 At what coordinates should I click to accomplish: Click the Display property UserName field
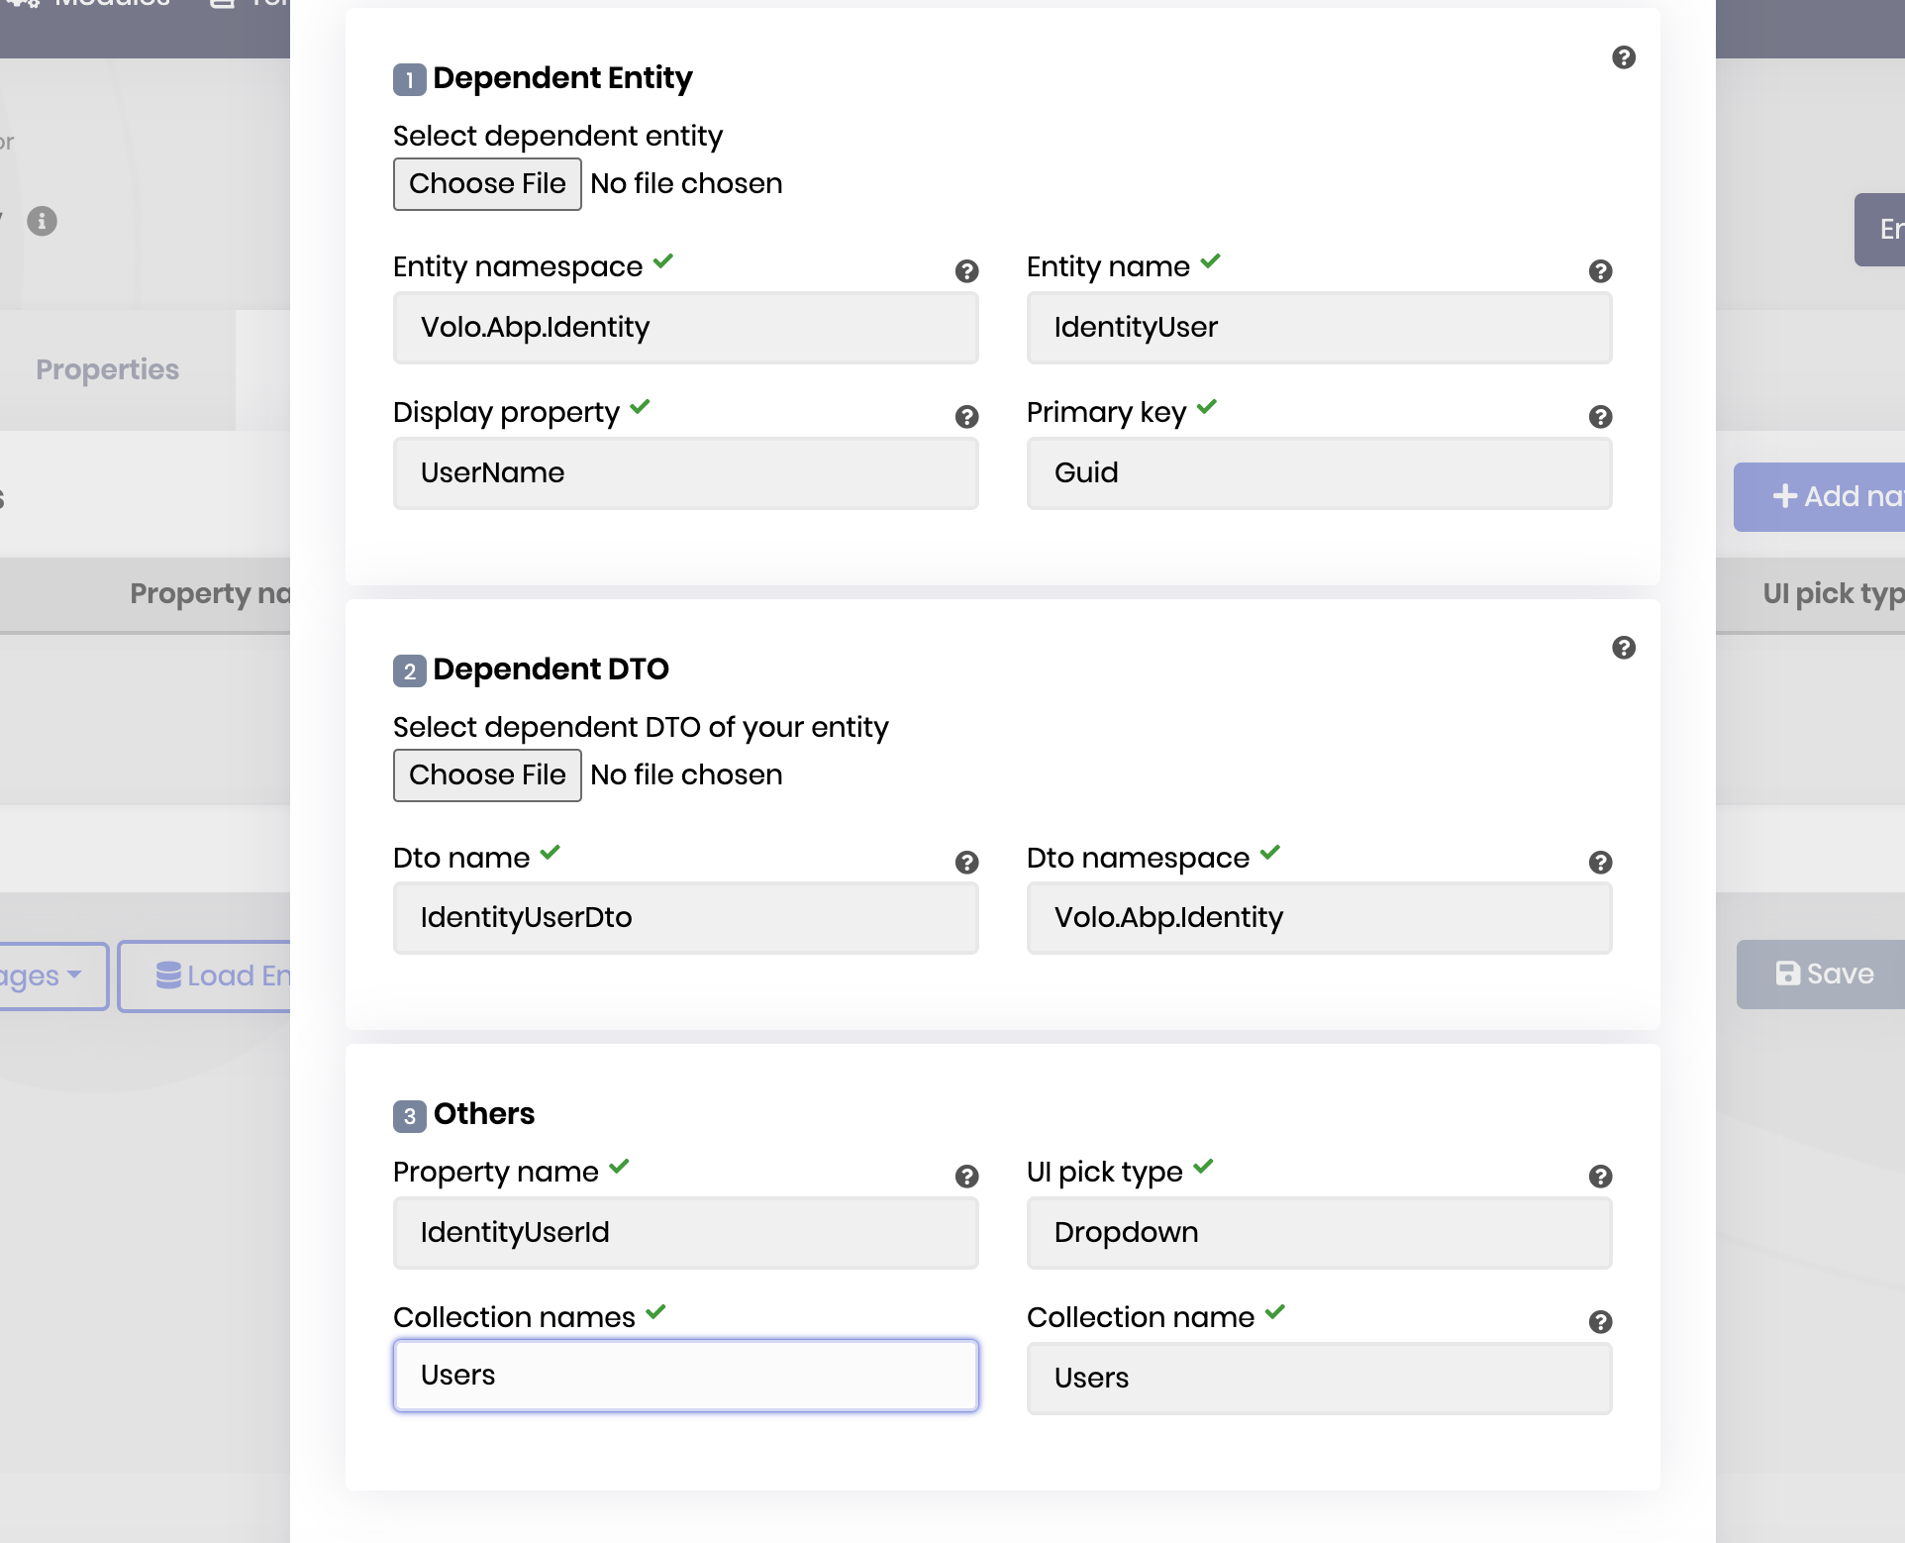(x=685, y=473)
